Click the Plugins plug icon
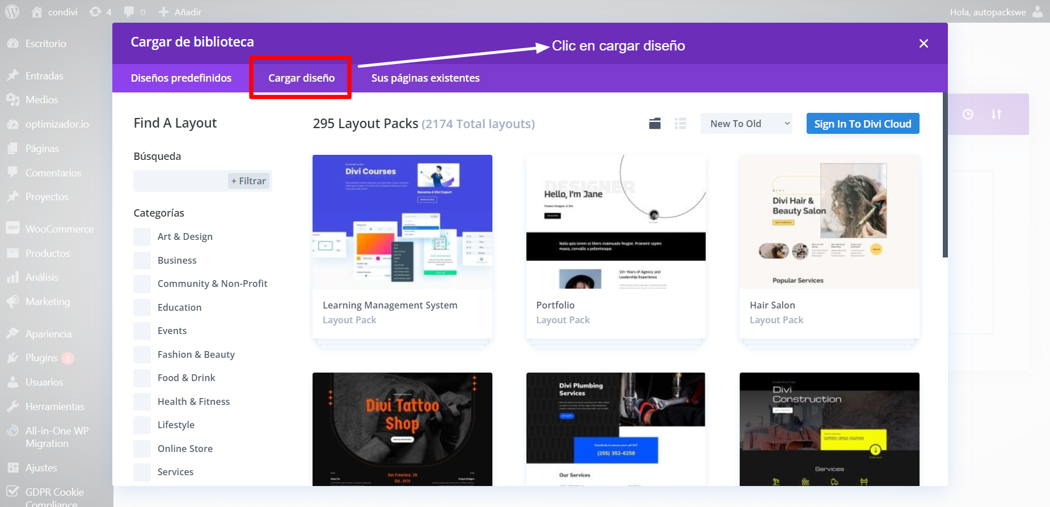1050x507 pixels. [x=12, y=358]
